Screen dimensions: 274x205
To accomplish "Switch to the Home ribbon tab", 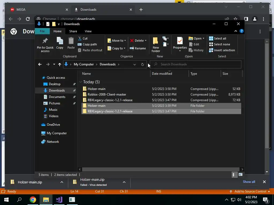I will click(58, 31).
